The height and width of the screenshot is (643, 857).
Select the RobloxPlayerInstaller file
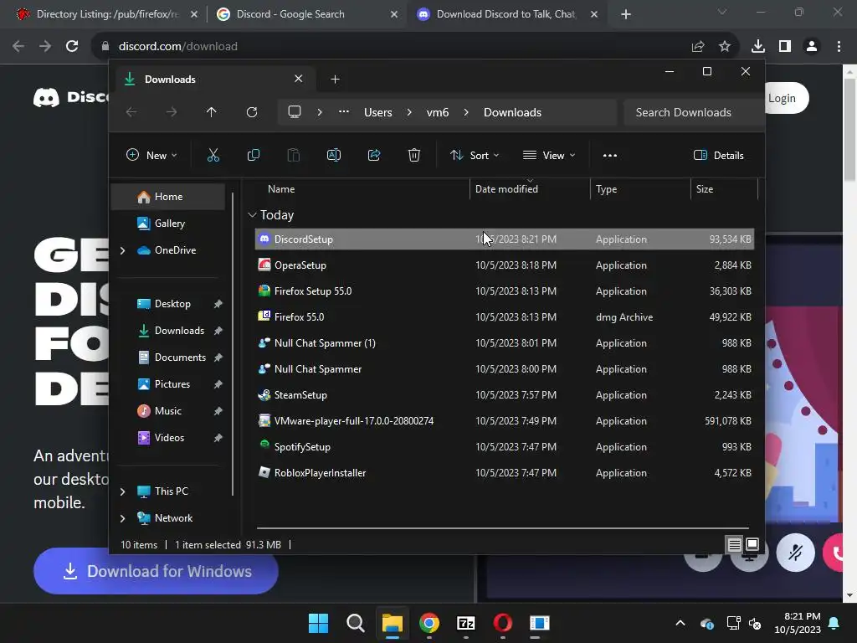click(x=505, y=473)
